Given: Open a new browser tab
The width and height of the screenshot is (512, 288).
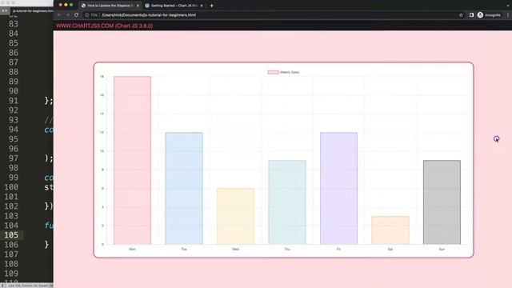Looking at the screenshot, I should pos(211,6).
